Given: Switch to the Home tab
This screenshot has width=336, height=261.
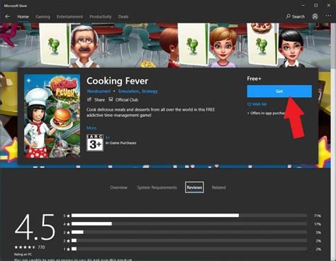Looking at the screenshot, I should point(23,16).
